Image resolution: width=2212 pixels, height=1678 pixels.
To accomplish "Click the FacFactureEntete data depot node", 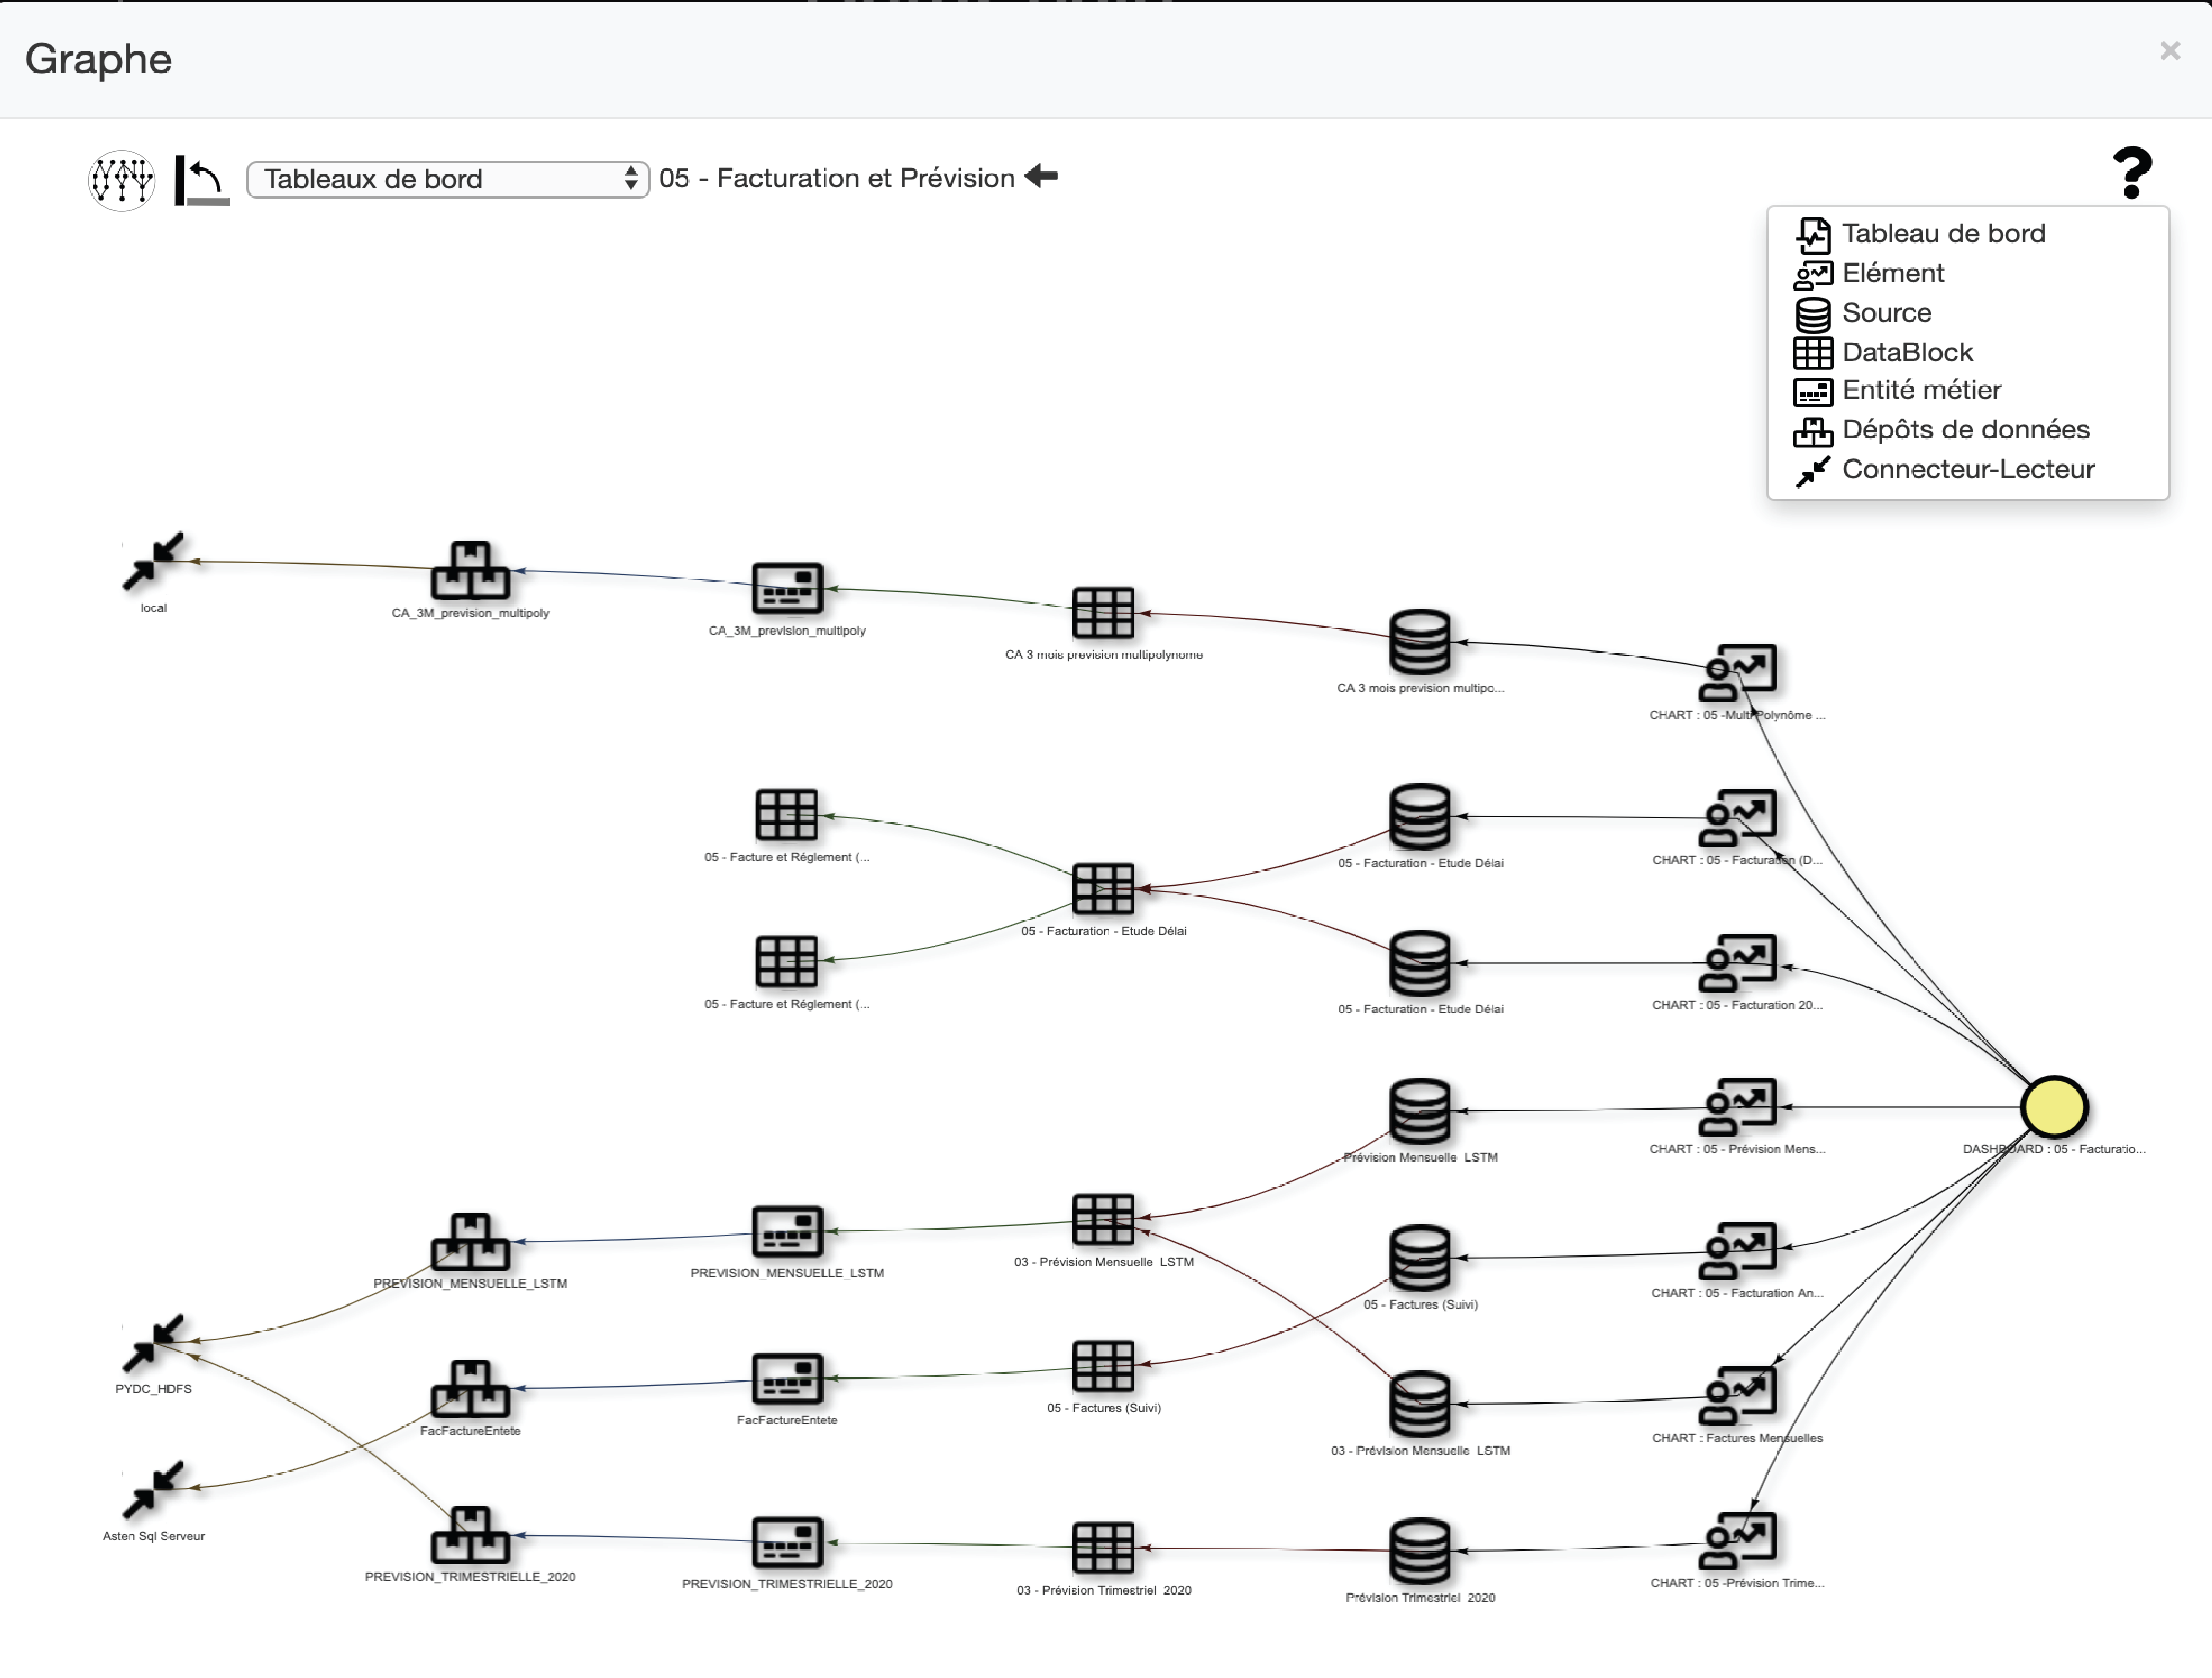I will coord(470,1389).
